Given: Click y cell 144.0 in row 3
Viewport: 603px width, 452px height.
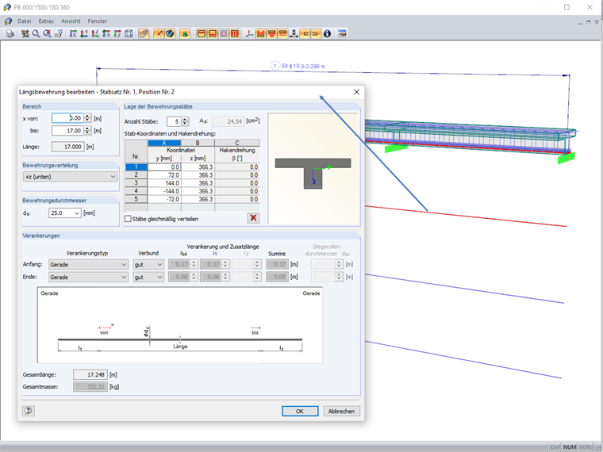Looking at the screenshot, I should (x=164, y=183).
